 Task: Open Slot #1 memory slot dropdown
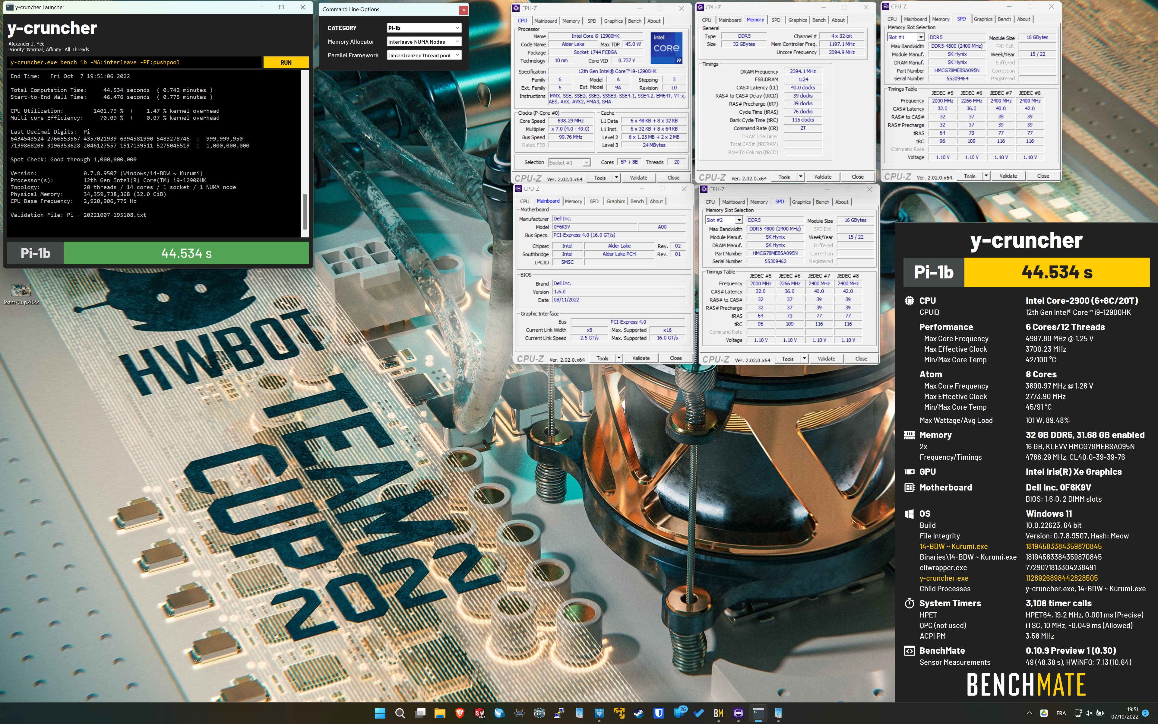906,37
